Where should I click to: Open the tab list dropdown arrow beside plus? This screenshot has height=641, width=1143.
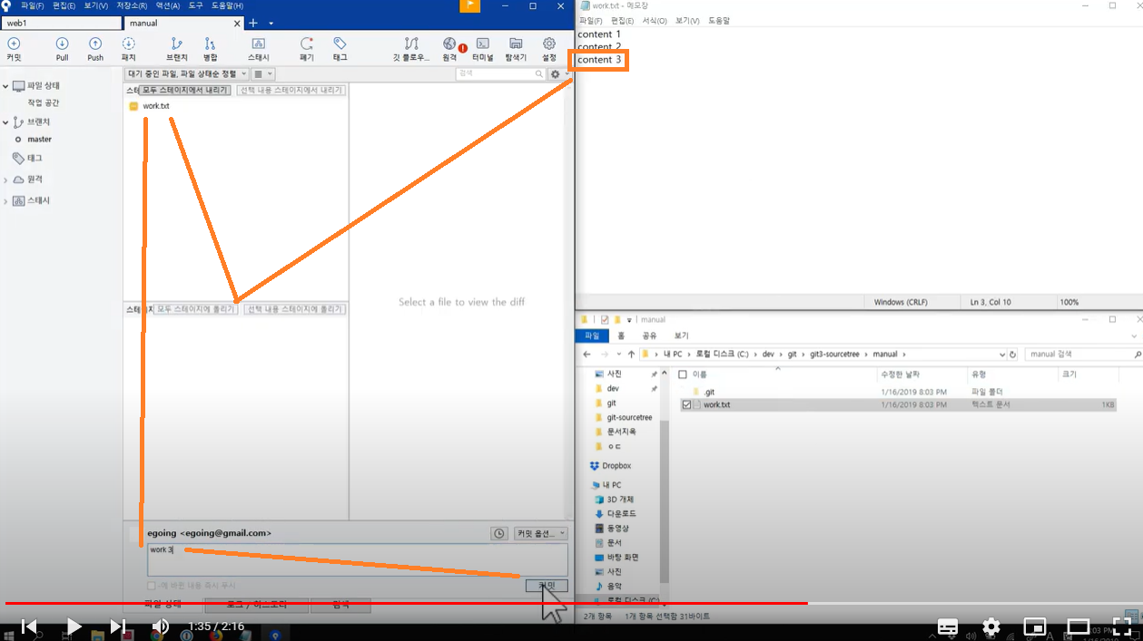click(x=271, y=24)
